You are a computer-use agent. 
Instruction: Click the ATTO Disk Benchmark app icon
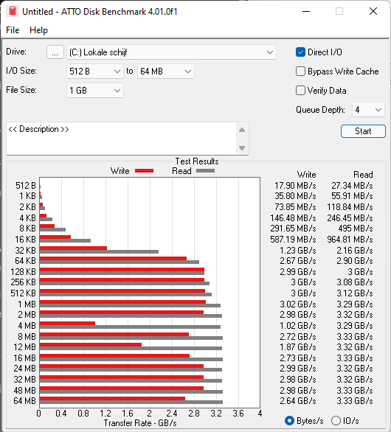point(12,11)
